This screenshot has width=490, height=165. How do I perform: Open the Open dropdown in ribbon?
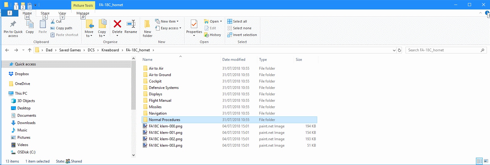[213, 21]
